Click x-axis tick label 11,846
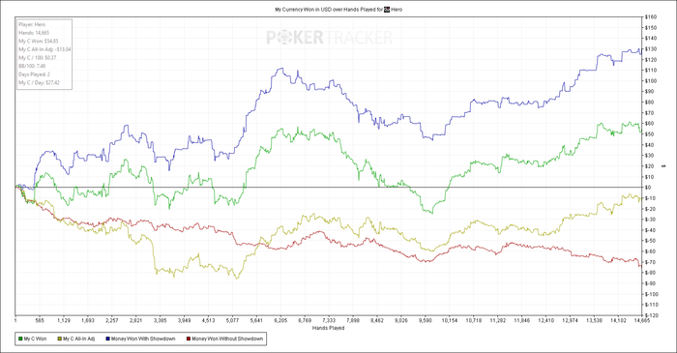Image resolution: width=677 pixels, height=353 pixels. [x=522, y=321]
